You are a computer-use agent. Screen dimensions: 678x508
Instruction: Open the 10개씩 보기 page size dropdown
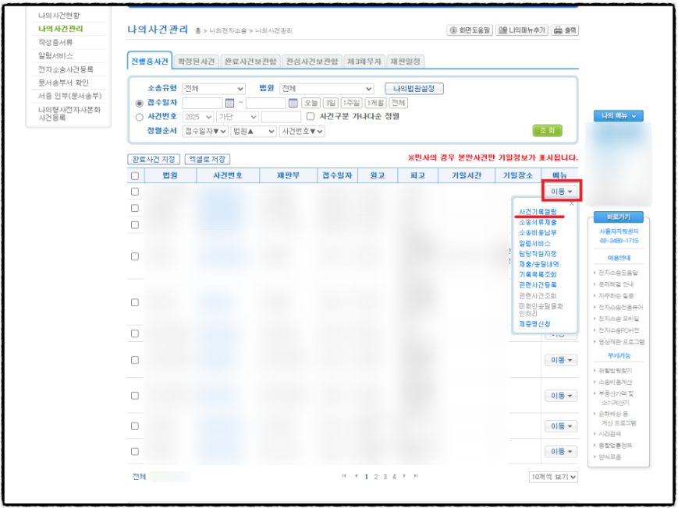click(x=553, y=477)
